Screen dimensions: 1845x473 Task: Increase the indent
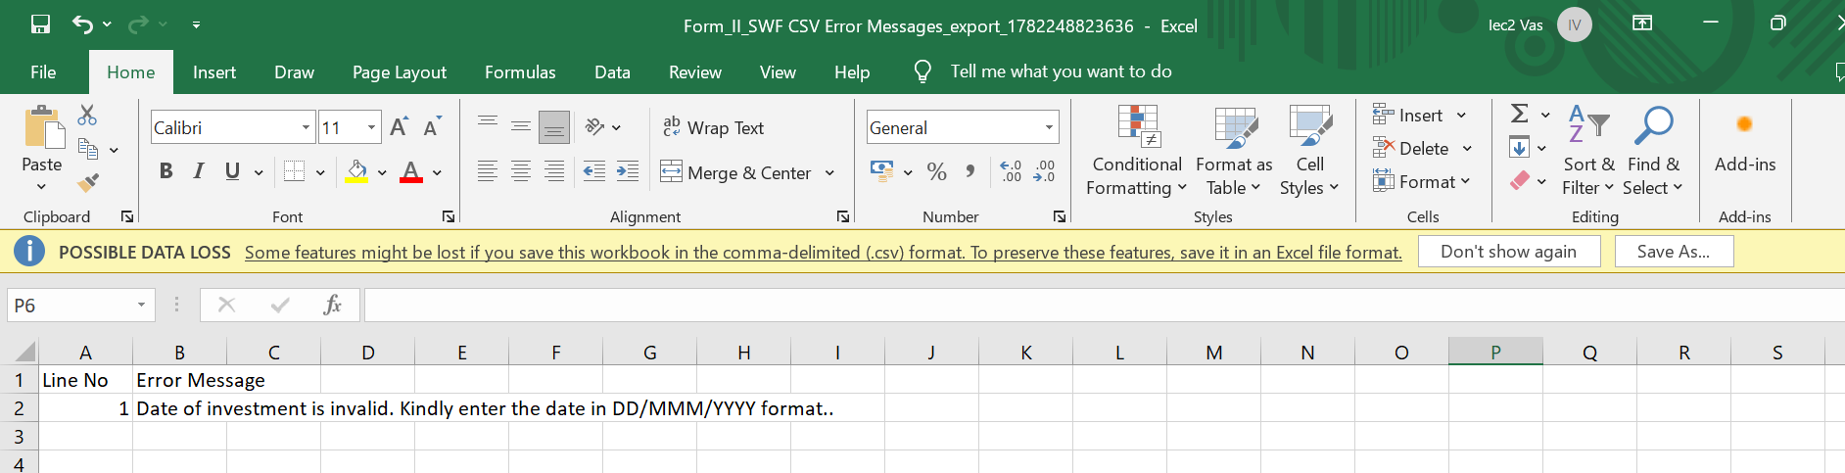coord(628,171)
